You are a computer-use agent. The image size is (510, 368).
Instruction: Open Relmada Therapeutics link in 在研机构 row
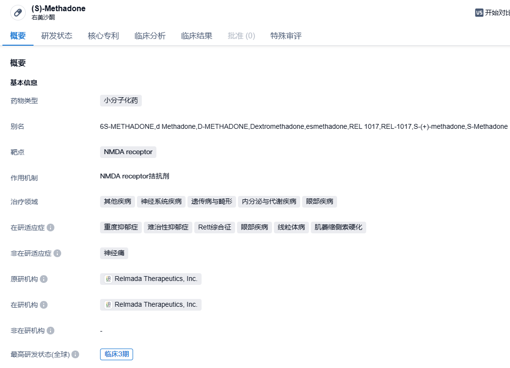156,305
